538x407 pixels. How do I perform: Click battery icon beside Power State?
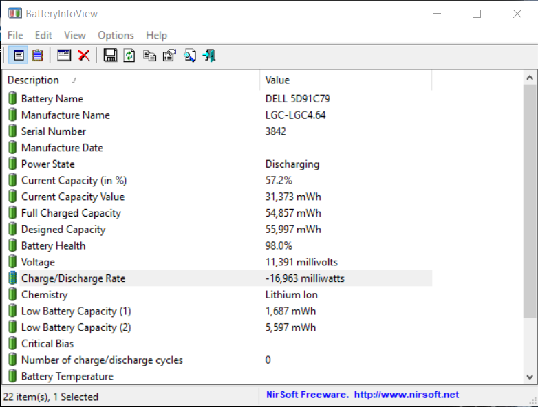click(12, 164)
